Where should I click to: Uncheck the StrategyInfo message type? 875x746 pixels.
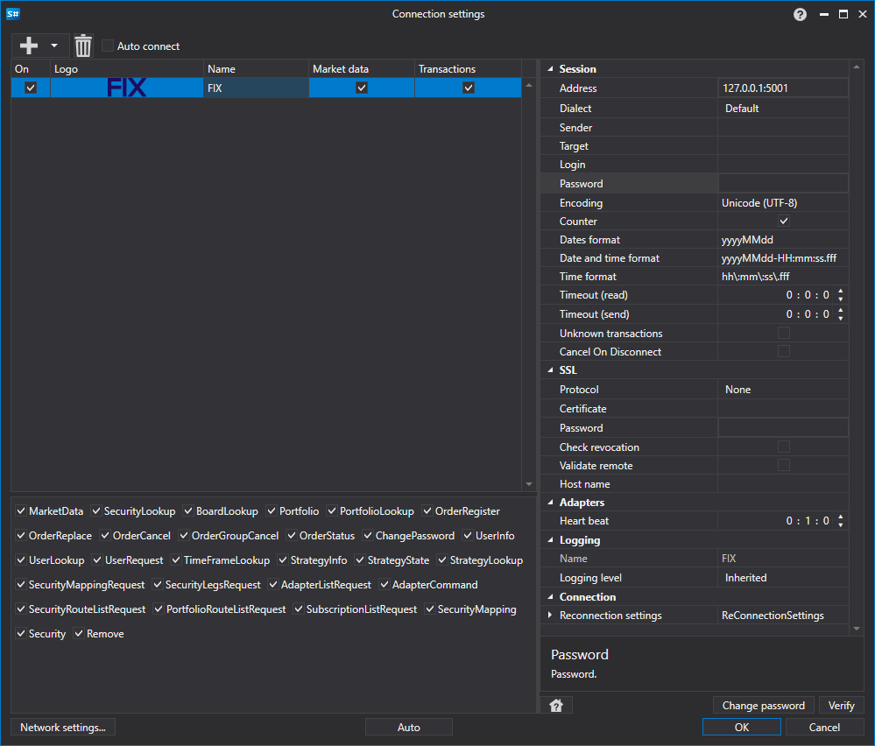pos(282,559)
